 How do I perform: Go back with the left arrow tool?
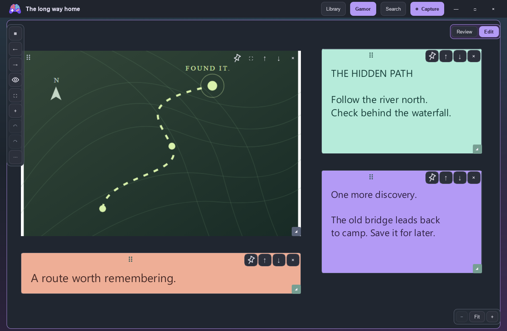click(x=15, y=49)
